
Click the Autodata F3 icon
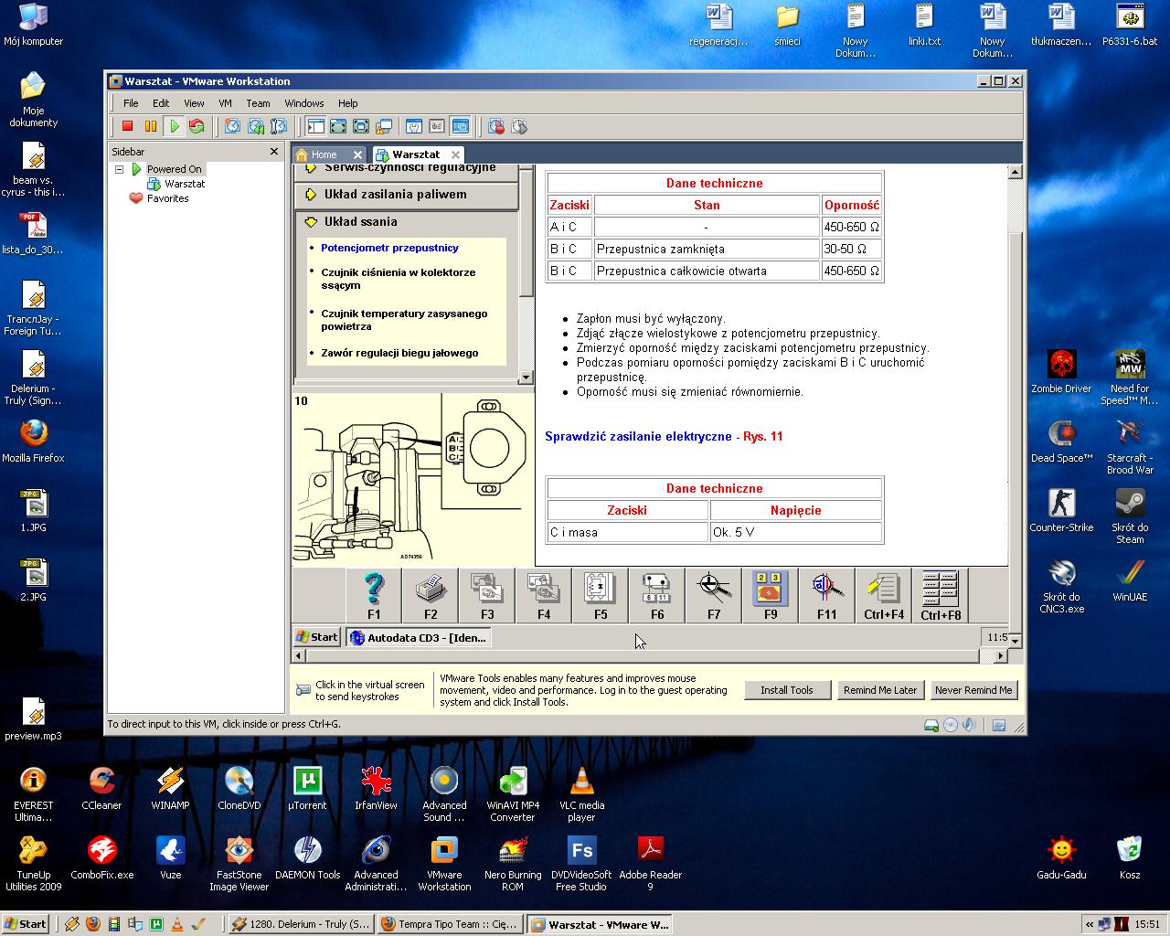point(487,595)
